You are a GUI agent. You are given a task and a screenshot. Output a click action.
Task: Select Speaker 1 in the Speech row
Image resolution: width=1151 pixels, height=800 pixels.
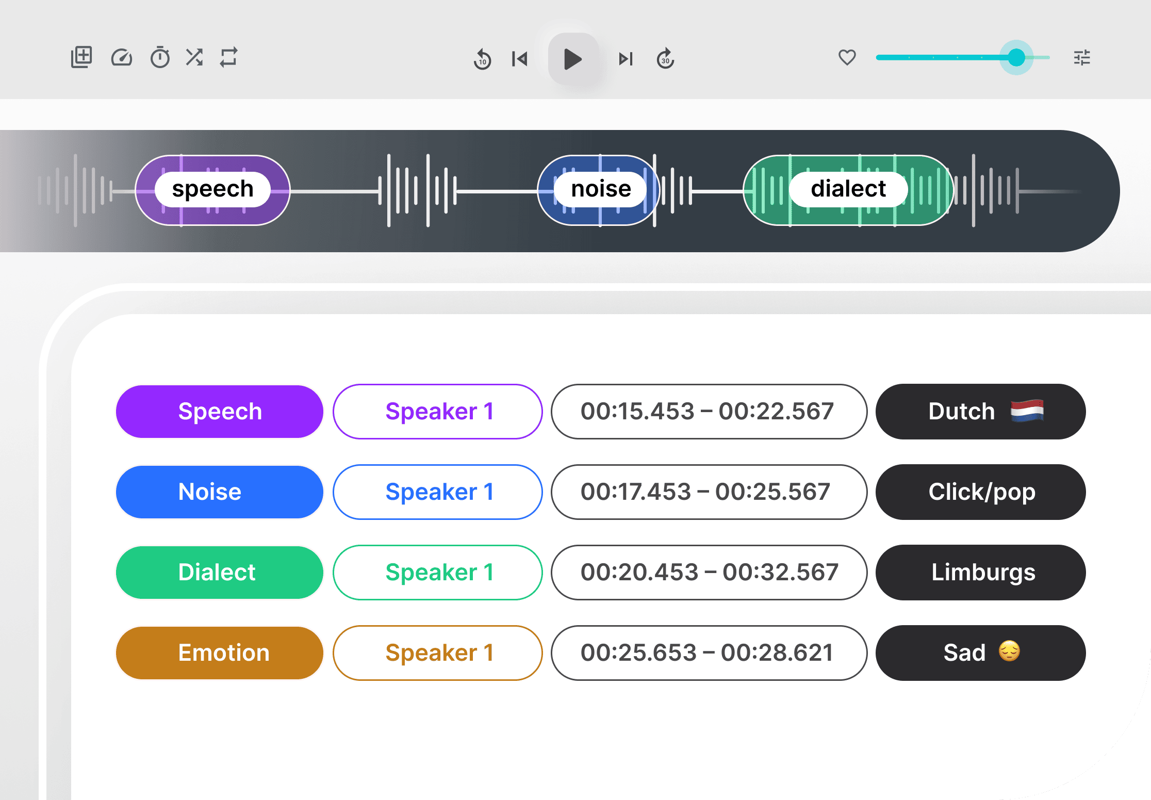(x=438, y=412)
